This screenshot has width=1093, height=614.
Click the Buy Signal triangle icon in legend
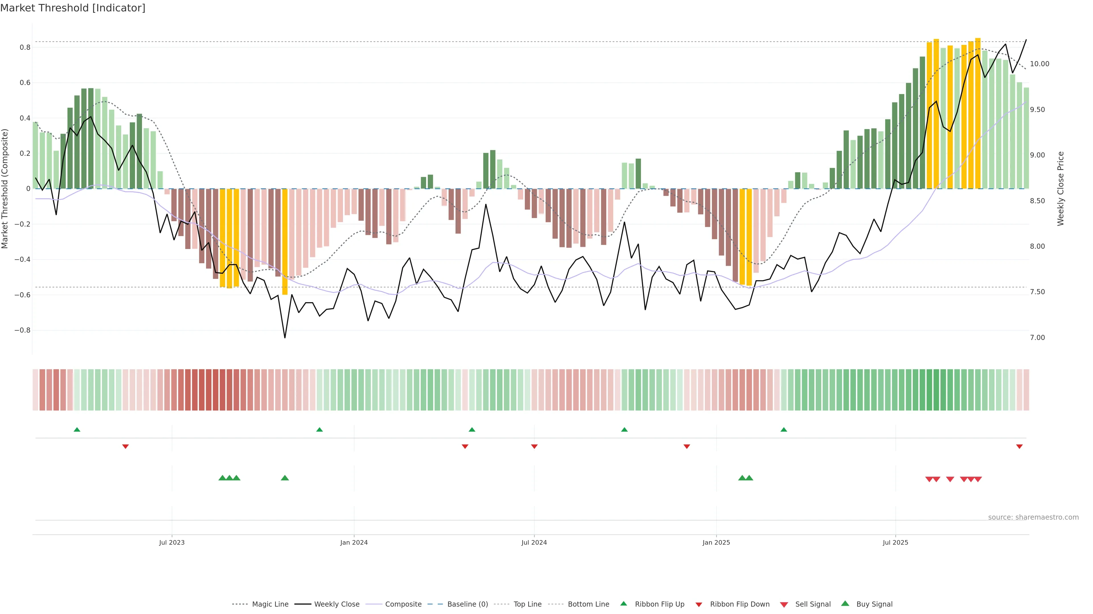845,603
